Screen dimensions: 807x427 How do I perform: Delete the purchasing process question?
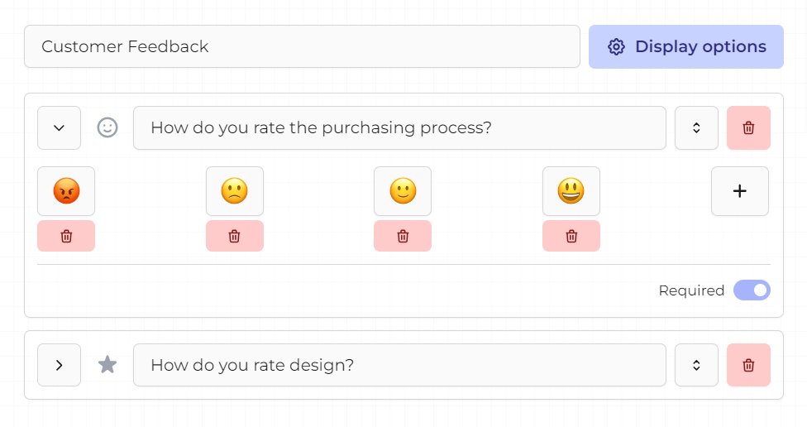point(748,128)
